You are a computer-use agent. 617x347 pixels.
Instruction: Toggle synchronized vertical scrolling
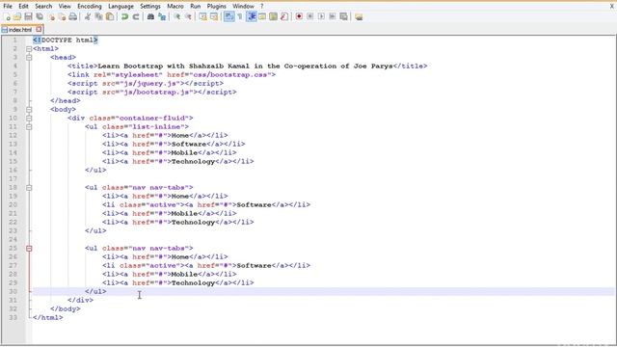coord(202,16)
